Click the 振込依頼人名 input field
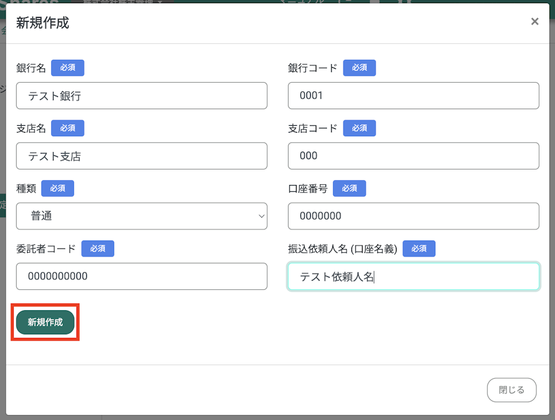The height and width of the screenshot is (420, 555). 413,276
